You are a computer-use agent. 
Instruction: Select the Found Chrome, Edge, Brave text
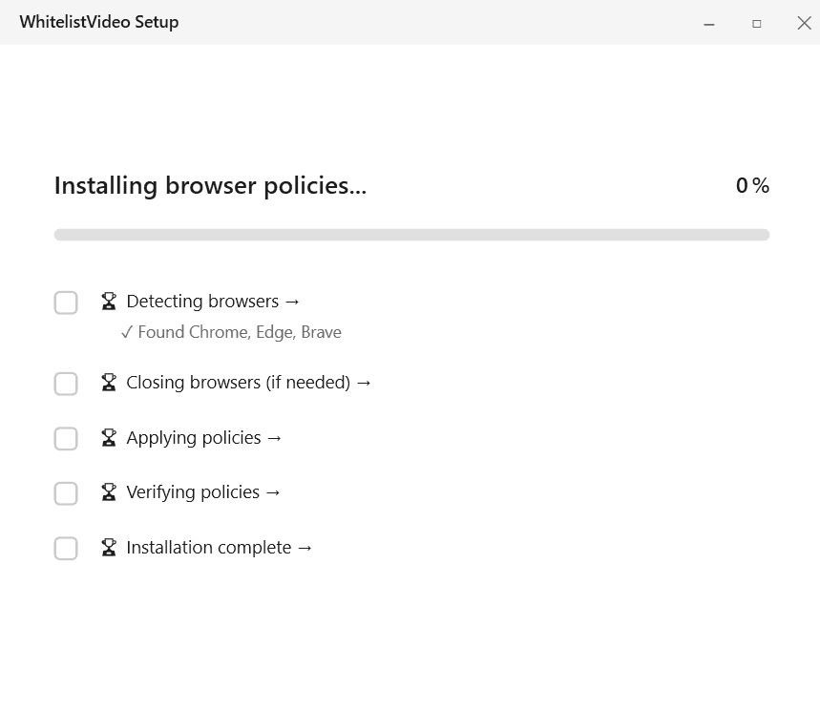[x=242, y=332]
